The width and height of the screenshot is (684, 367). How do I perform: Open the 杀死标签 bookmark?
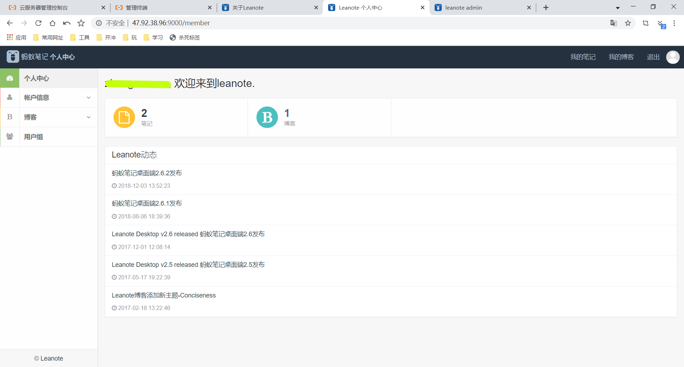[185, 37]
